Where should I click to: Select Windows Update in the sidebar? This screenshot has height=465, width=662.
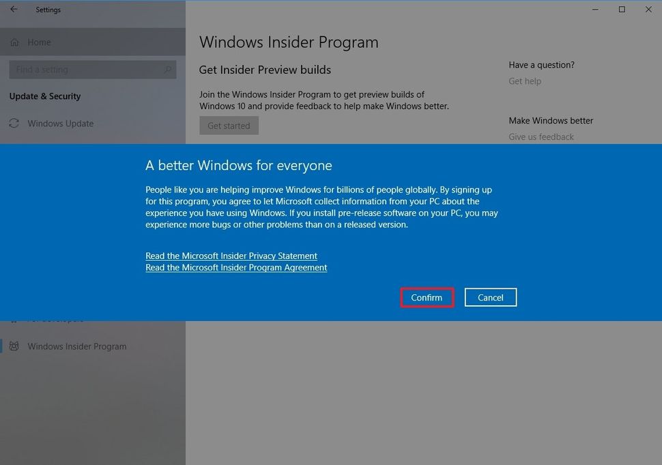(60, 124)
